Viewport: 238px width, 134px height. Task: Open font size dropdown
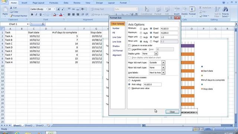coord(55,9)
